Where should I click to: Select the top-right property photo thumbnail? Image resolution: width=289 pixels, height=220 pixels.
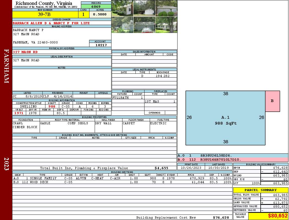click(166, 8)
